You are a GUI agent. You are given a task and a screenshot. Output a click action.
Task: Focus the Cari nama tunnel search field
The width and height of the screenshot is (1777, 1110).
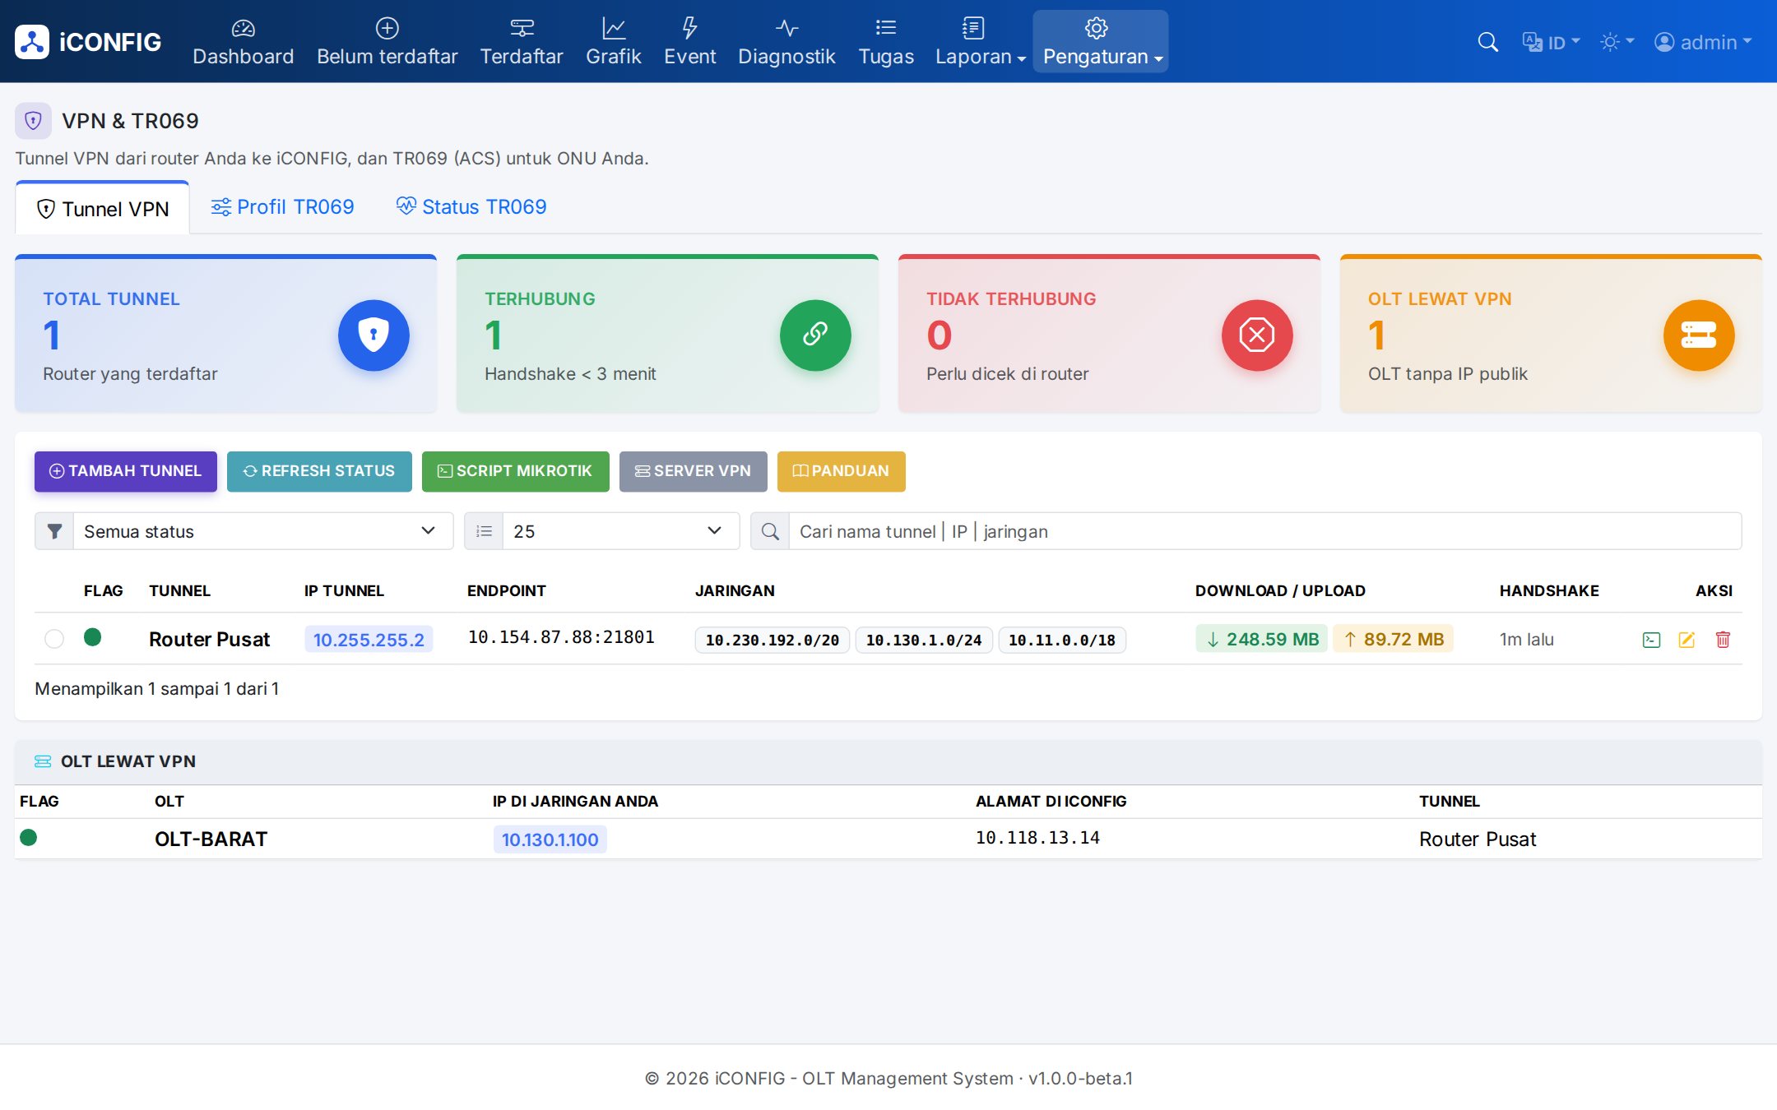1265,531
